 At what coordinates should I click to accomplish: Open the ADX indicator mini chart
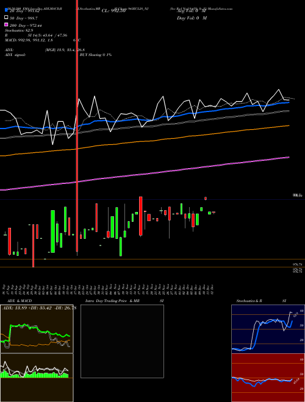[x=37, y=329]
